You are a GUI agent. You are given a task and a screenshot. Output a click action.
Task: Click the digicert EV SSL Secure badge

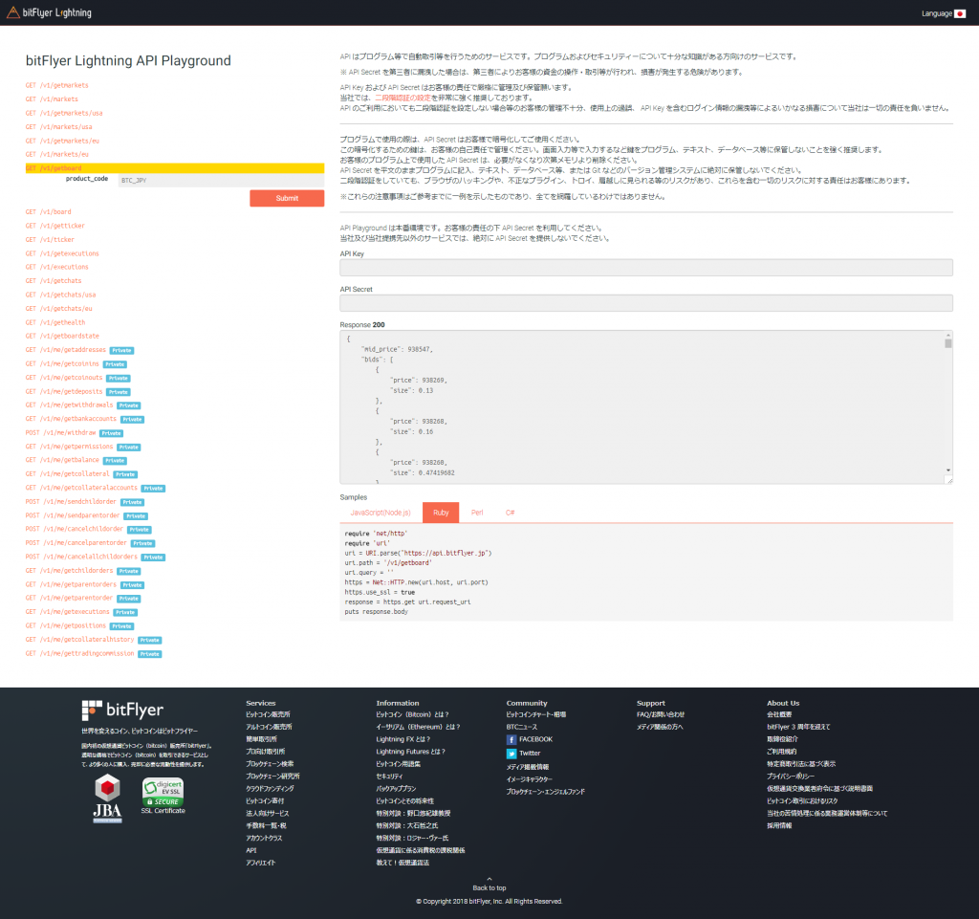163,794
